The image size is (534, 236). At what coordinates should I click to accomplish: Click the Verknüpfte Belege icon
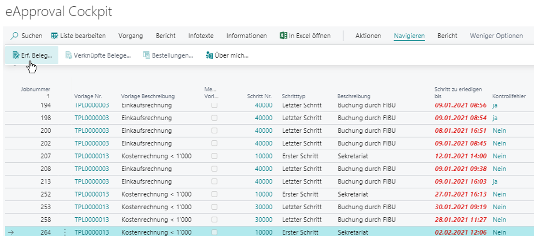[69, 55]
